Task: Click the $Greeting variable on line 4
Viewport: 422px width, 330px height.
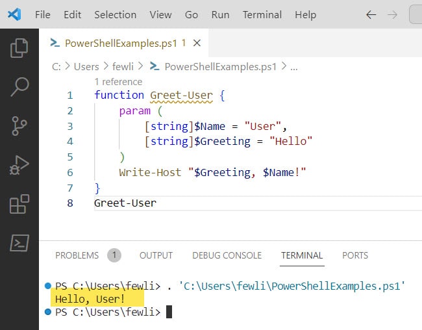Action: pos(222,141)
